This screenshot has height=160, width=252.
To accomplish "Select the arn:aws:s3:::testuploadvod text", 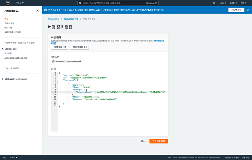I will 68,61.
